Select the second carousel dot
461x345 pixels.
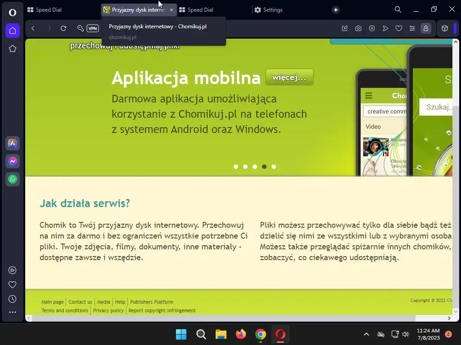pos(245,167)
